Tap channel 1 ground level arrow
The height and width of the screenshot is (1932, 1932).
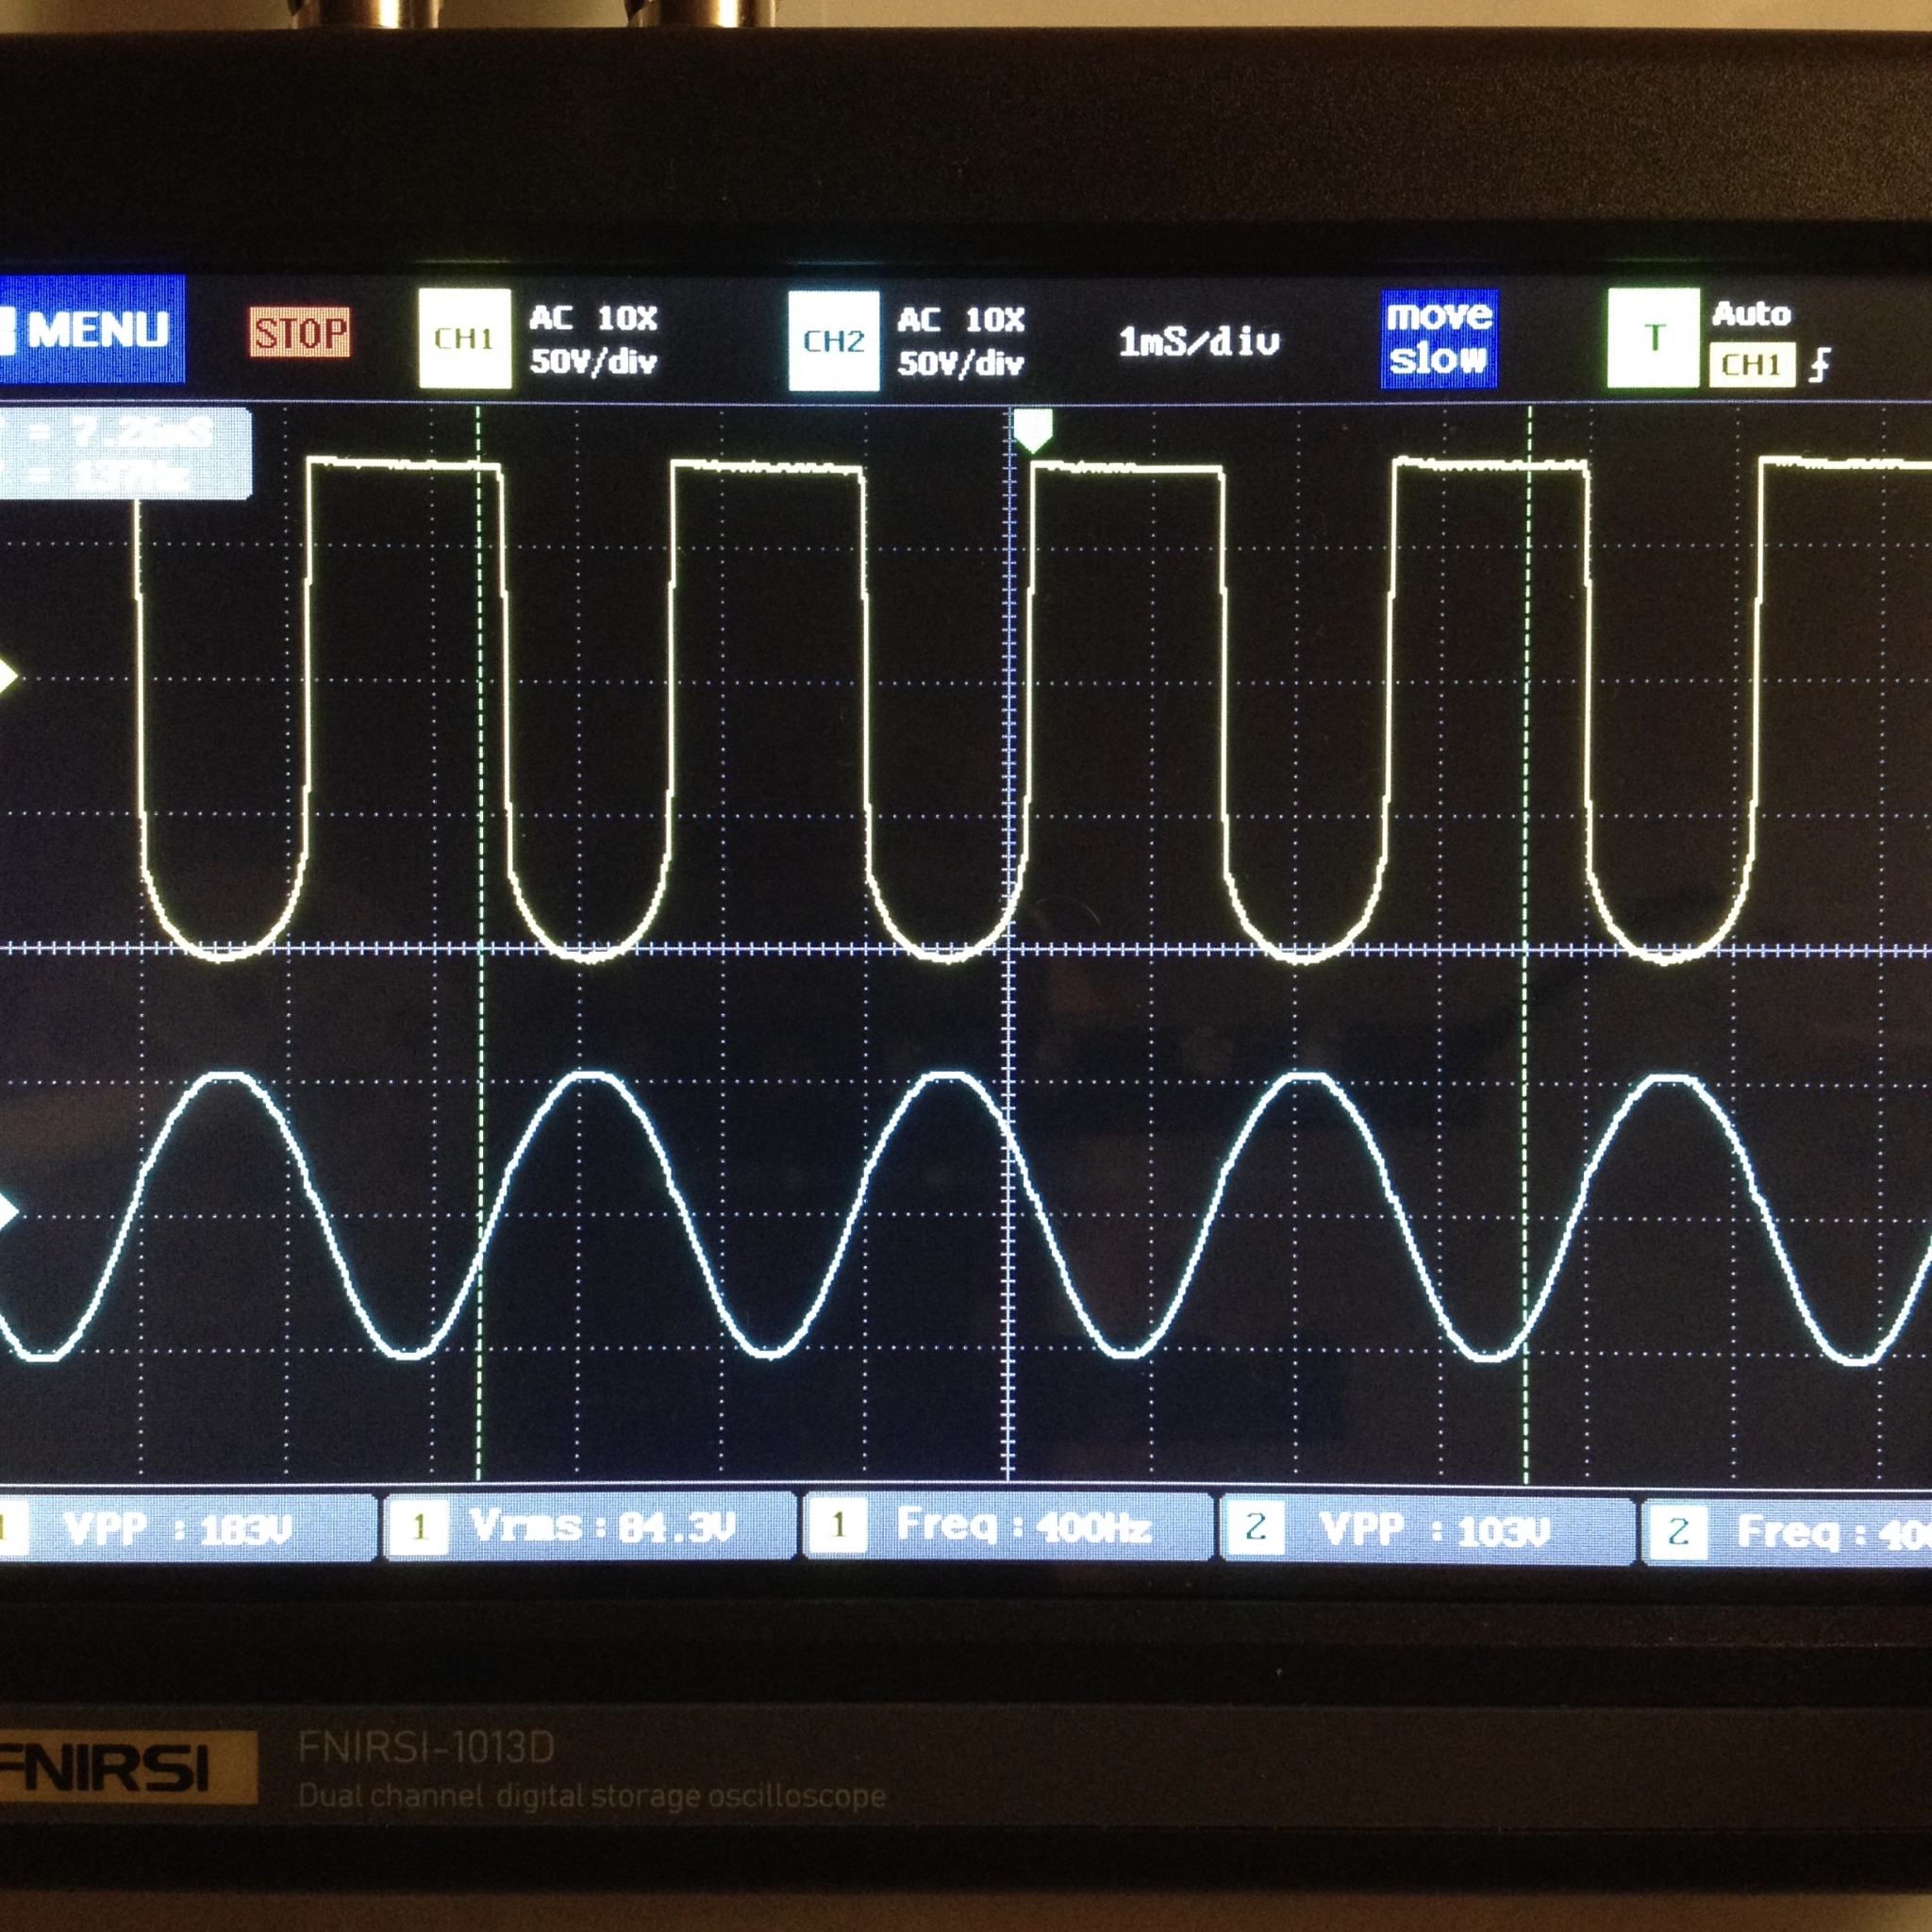point(8,677)
